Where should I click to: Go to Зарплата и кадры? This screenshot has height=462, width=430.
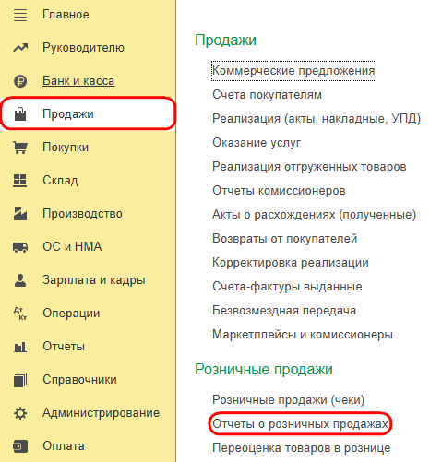pyautogui.click(x=94, y=280)
